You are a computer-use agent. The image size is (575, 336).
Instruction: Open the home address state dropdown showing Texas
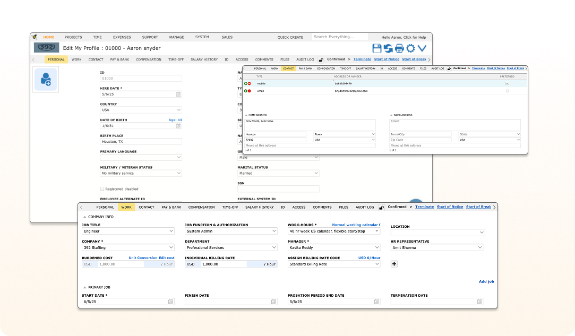click(x=345, y=134)
